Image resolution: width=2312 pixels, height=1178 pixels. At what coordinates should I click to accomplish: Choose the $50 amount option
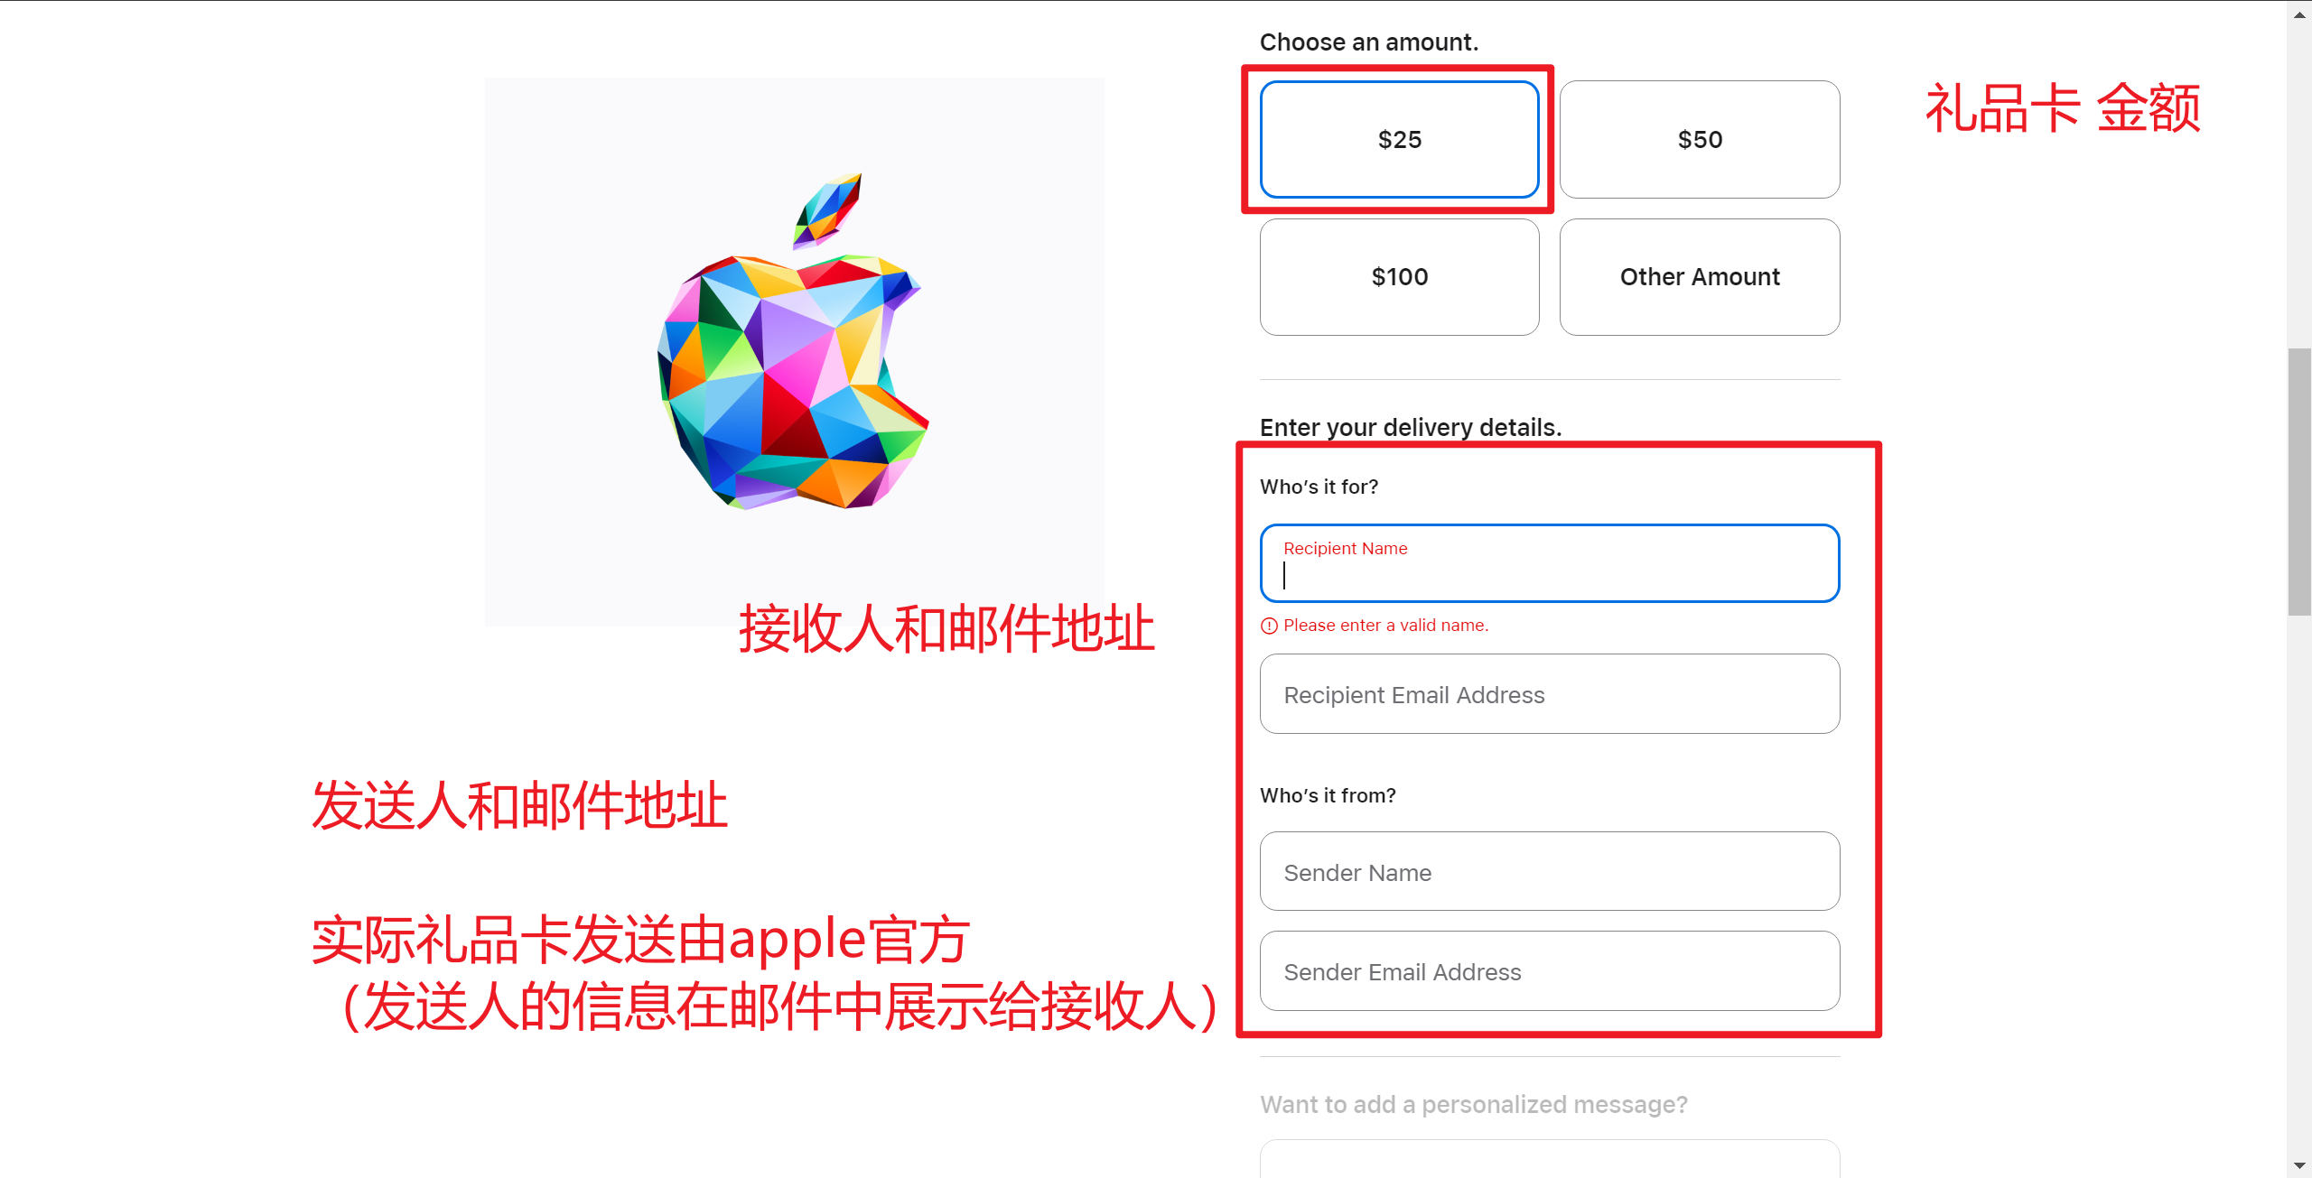[x=1699, y=139]
